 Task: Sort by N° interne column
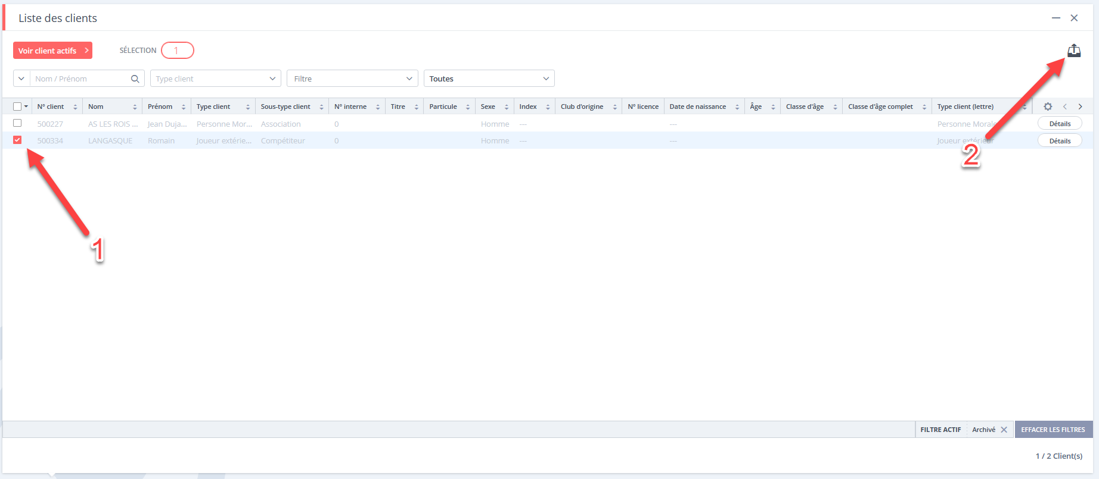[378, 107]
